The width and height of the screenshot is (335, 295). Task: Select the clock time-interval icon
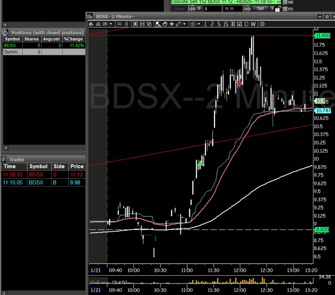(x=193, y=24)
